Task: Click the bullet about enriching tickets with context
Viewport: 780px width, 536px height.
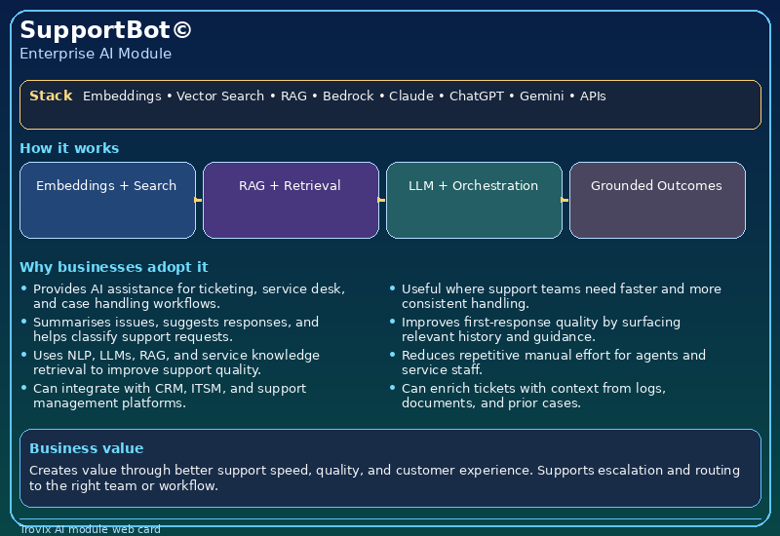Action: (533, 396)
